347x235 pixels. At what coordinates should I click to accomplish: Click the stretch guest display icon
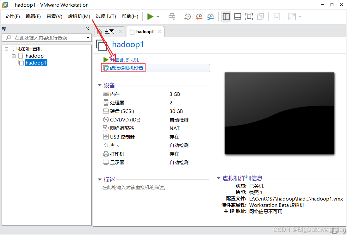click(292, 16)
